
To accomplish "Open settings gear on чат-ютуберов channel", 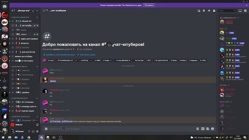I will coord(37,25).
